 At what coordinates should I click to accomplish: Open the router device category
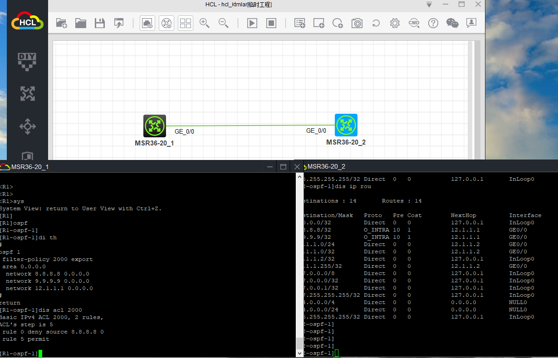coord(27,94)
